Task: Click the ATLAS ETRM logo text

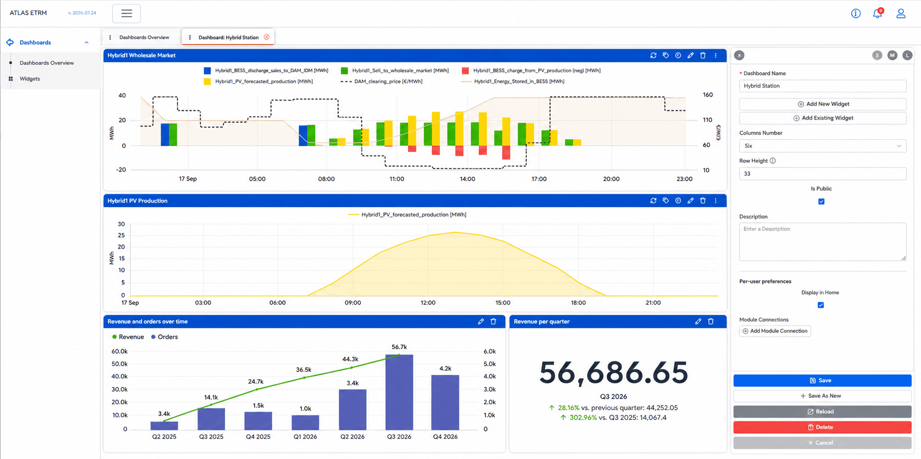Action: click(28, 13)
